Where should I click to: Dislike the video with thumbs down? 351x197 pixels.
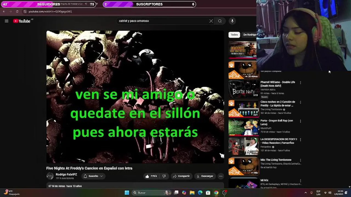[164, 176]
